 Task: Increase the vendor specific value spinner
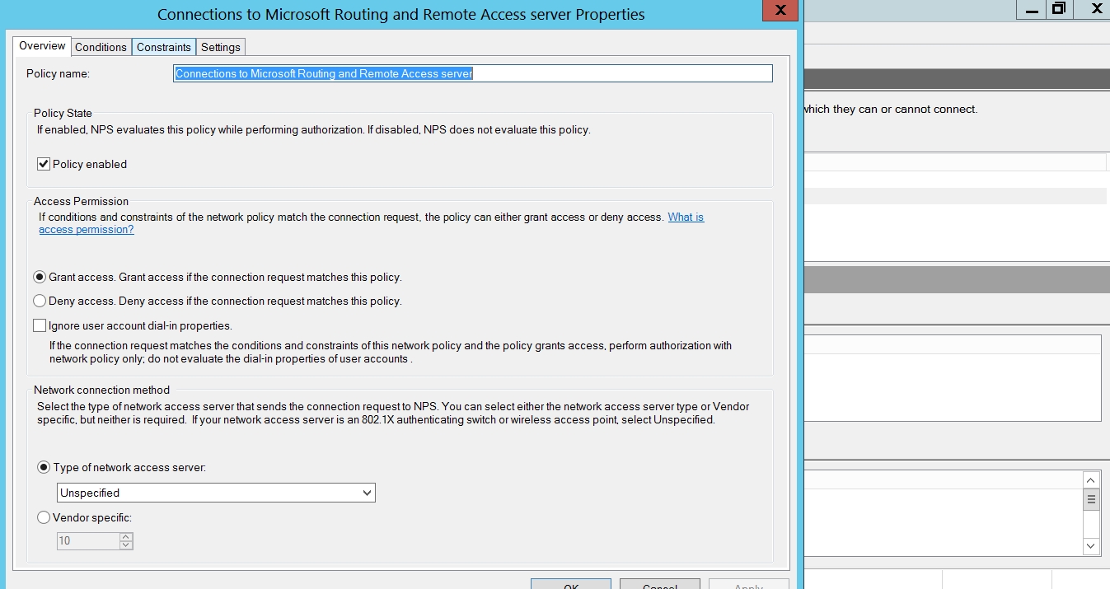coord(126,537)
